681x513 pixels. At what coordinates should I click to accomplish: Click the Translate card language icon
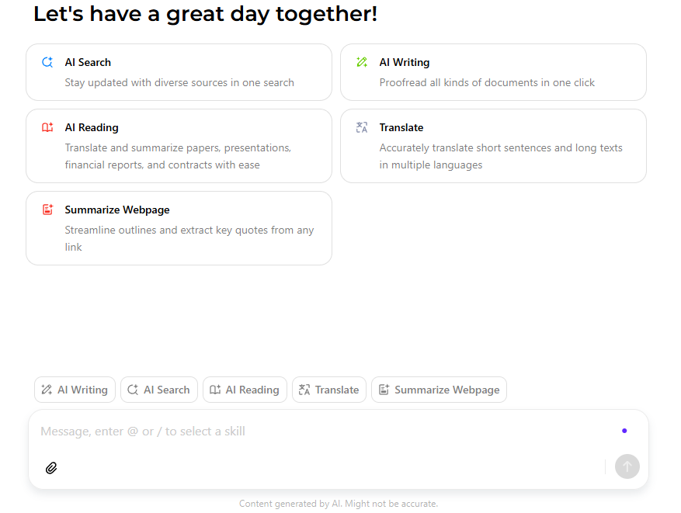coord(362,127)
